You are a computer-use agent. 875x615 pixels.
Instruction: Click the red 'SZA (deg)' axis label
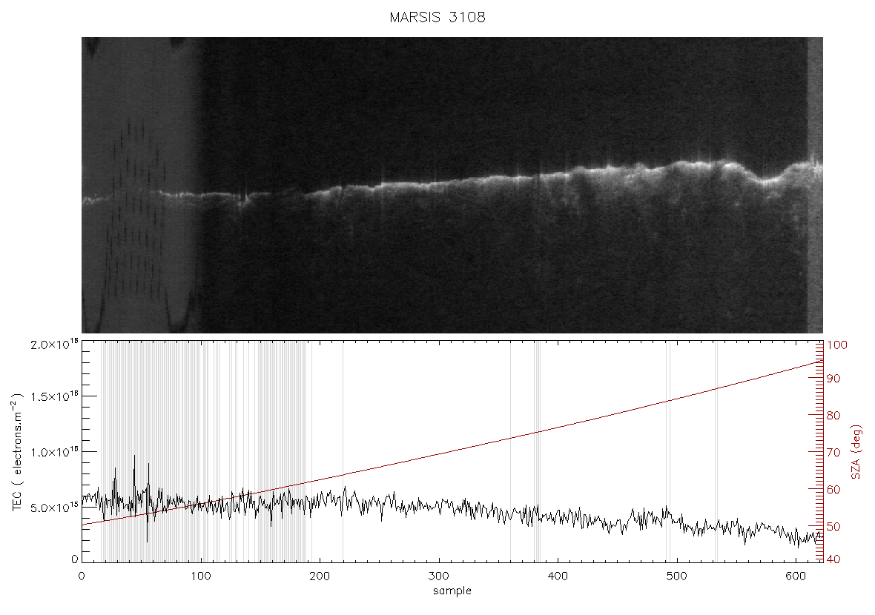(x=856, y=452)
